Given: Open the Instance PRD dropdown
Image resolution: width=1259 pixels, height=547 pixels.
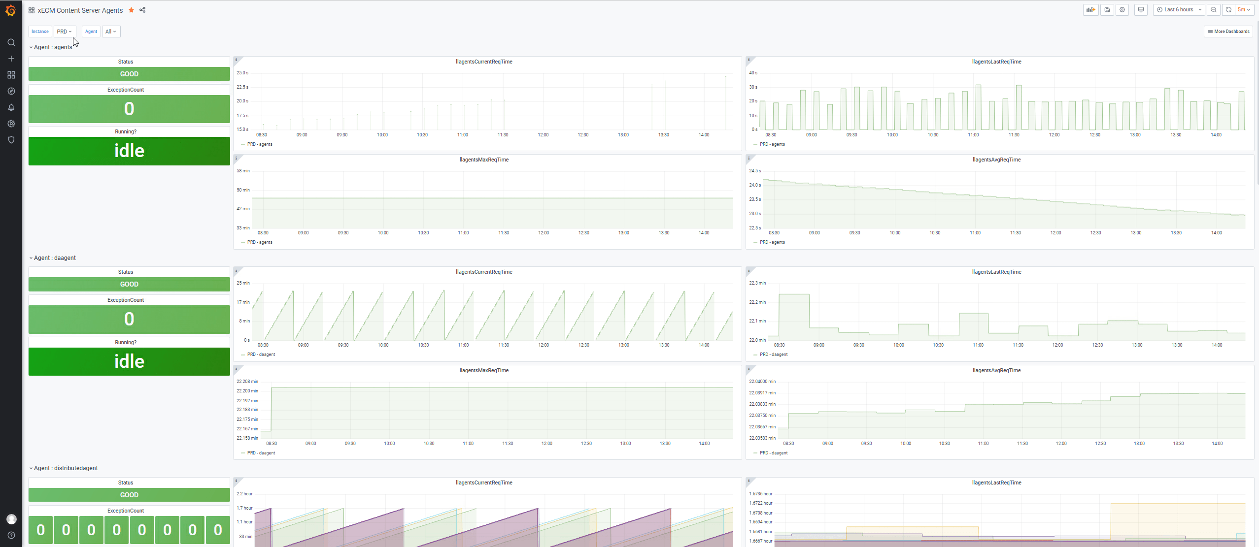Looking at the screenshot, I should [65, 32].
